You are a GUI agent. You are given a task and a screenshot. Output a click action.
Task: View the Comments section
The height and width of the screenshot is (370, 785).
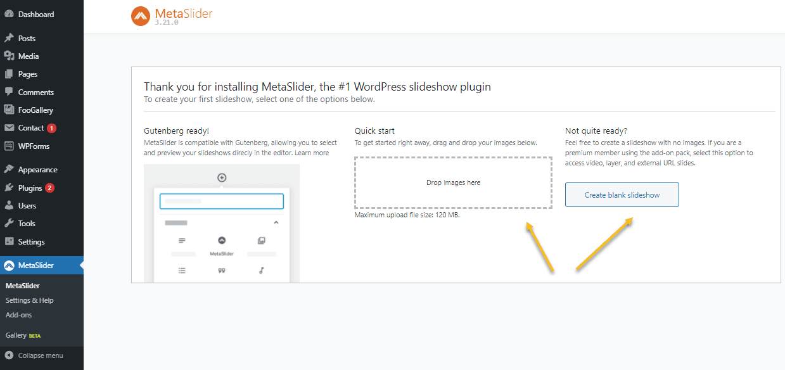[35, 92]
